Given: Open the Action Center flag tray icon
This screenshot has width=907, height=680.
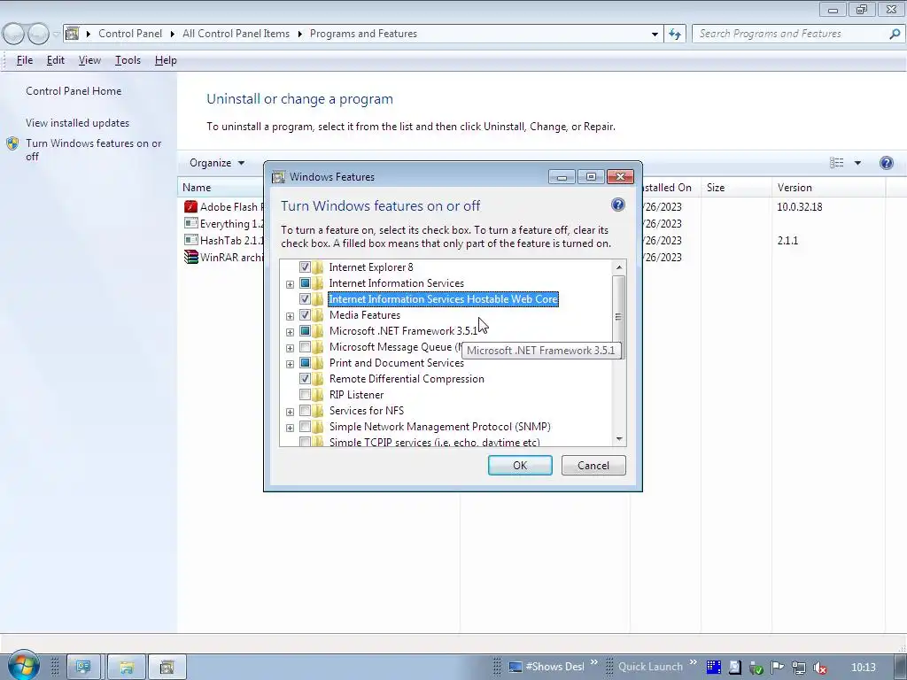Looking at the screenshot, I should pyautogui.click(x=777, y=668).
